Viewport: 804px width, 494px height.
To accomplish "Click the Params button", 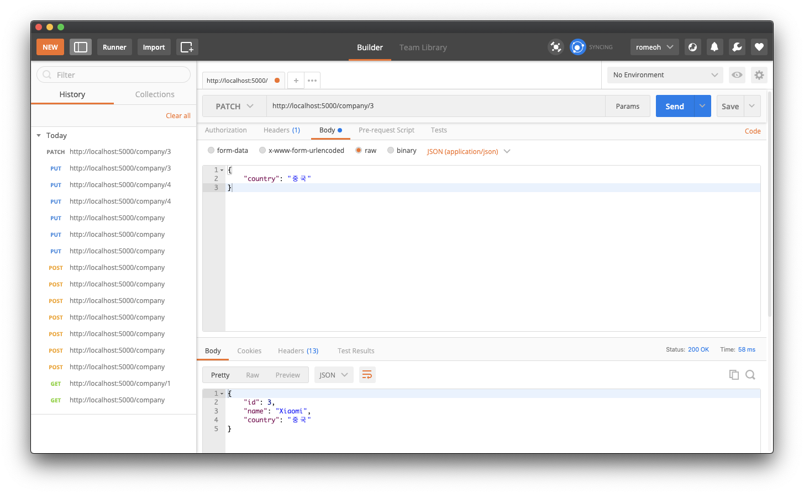I will 628,106.
